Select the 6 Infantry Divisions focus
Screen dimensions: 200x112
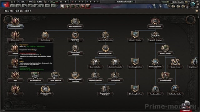[x=135, y=37]
